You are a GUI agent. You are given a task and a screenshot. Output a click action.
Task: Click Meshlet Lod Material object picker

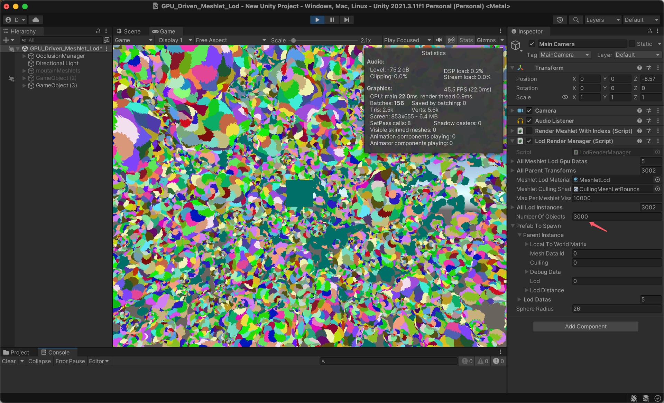(x=657, y=180)
